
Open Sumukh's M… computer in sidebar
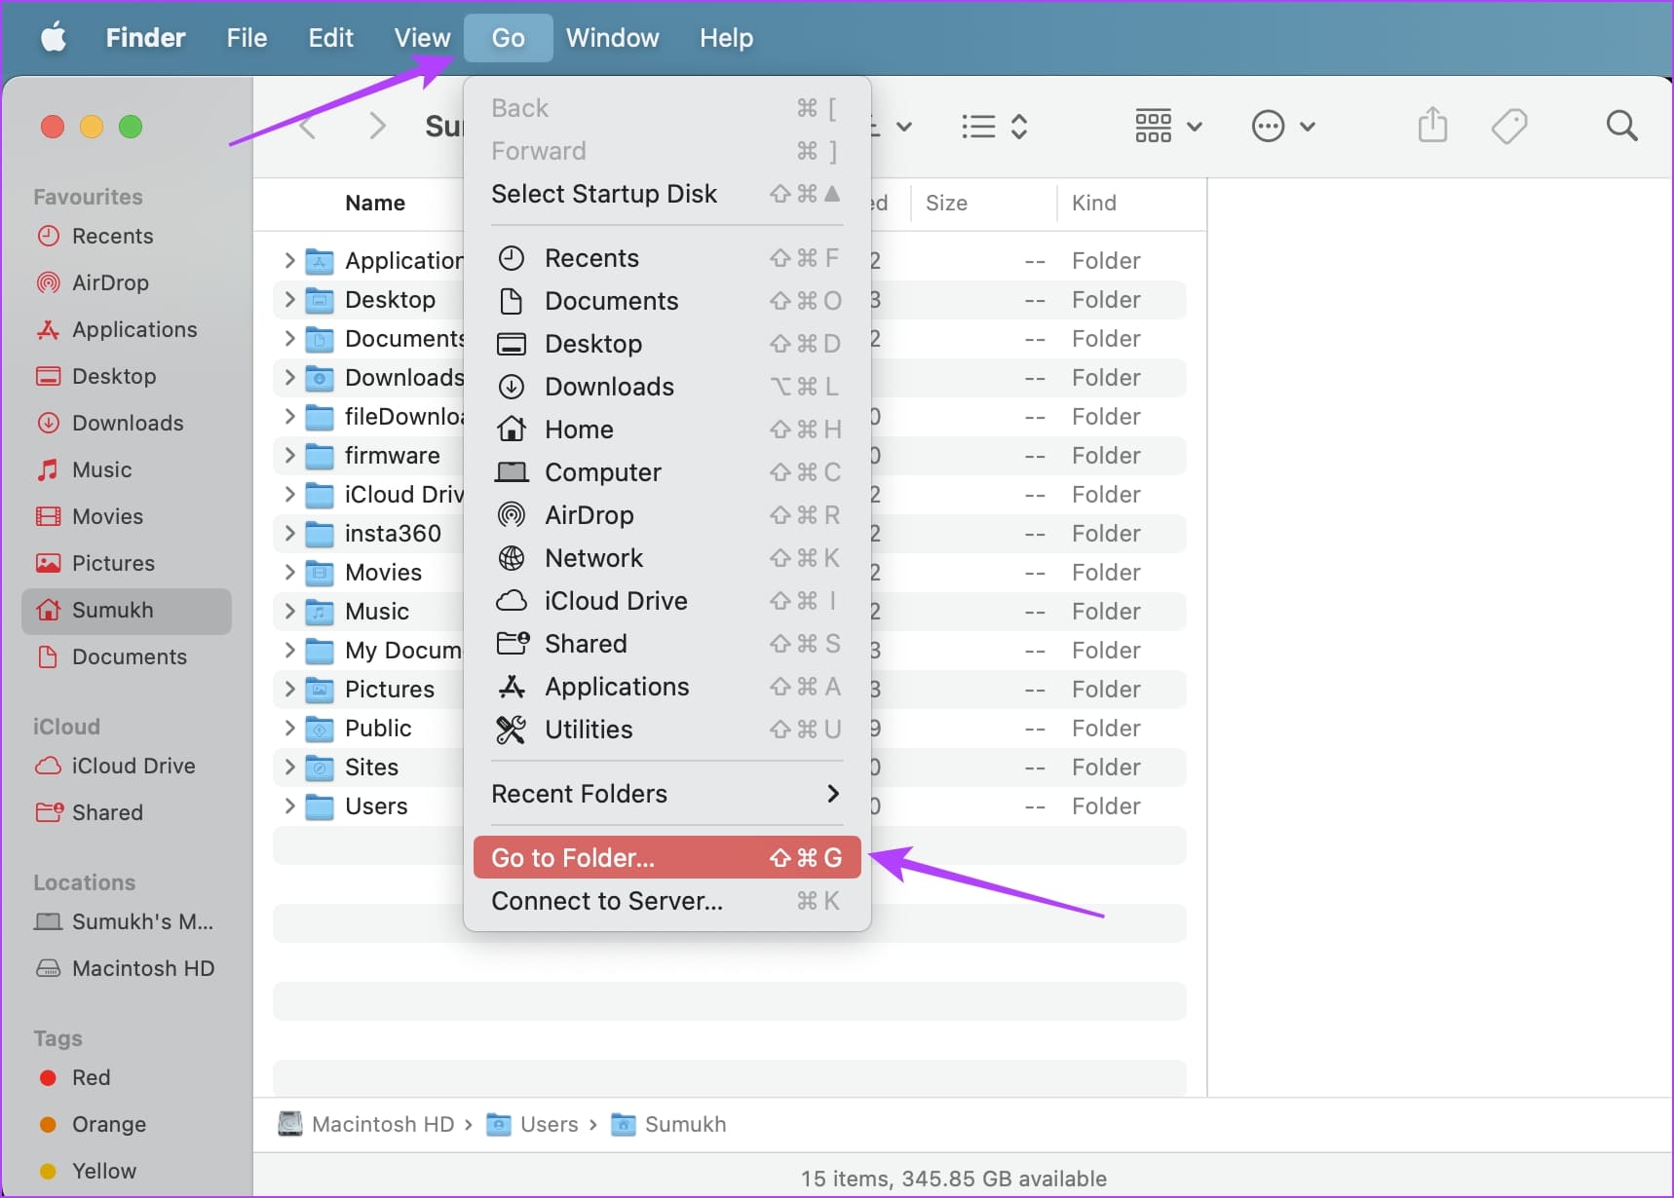tap(127, 921)
